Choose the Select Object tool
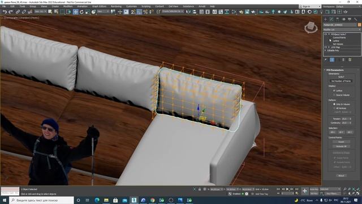Screen dimensions: 362x204 [50, 11]
